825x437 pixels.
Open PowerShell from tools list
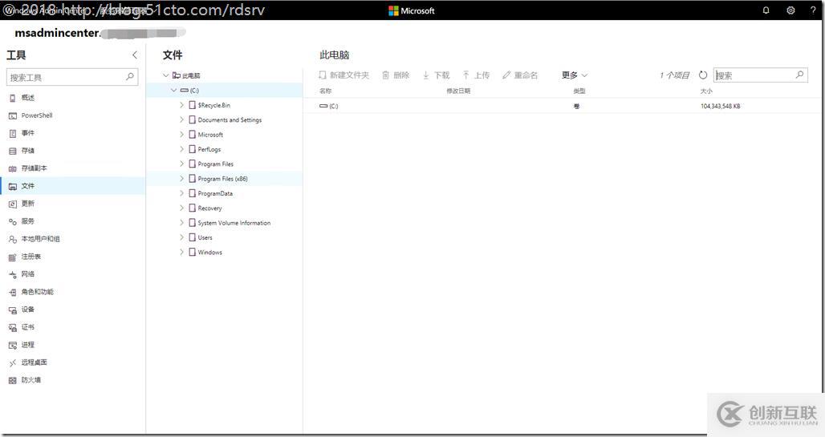coord(37,115)
